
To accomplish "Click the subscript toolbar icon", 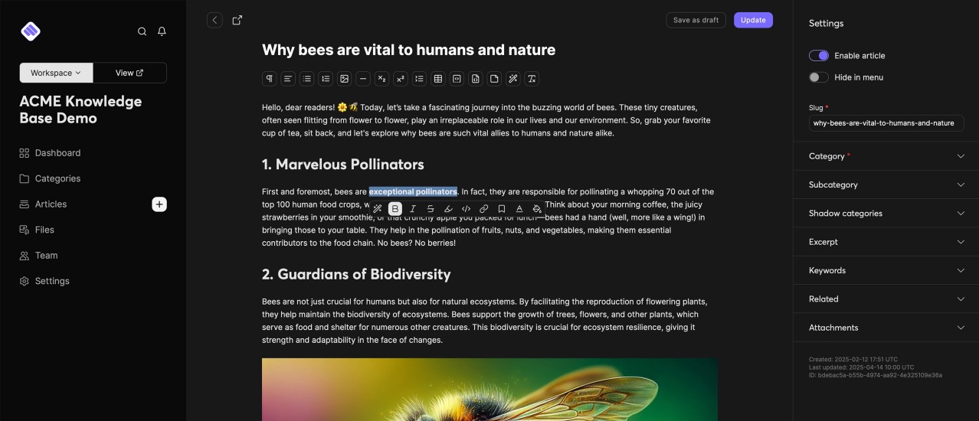I will click(381, 79).
